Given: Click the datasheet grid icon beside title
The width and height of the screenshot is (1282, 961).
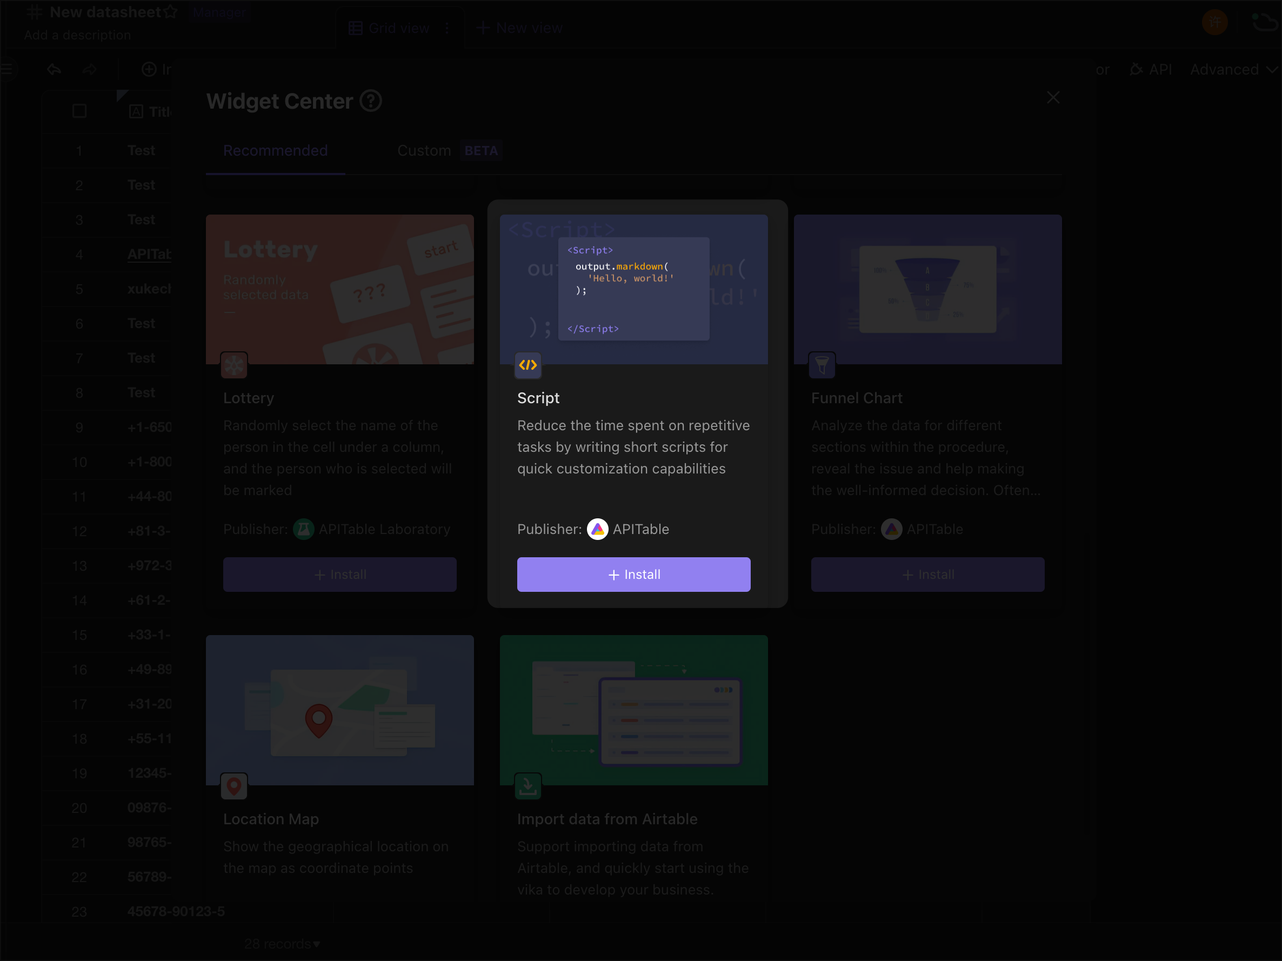Looking at the screenshot, I should (x=34, y=11).
